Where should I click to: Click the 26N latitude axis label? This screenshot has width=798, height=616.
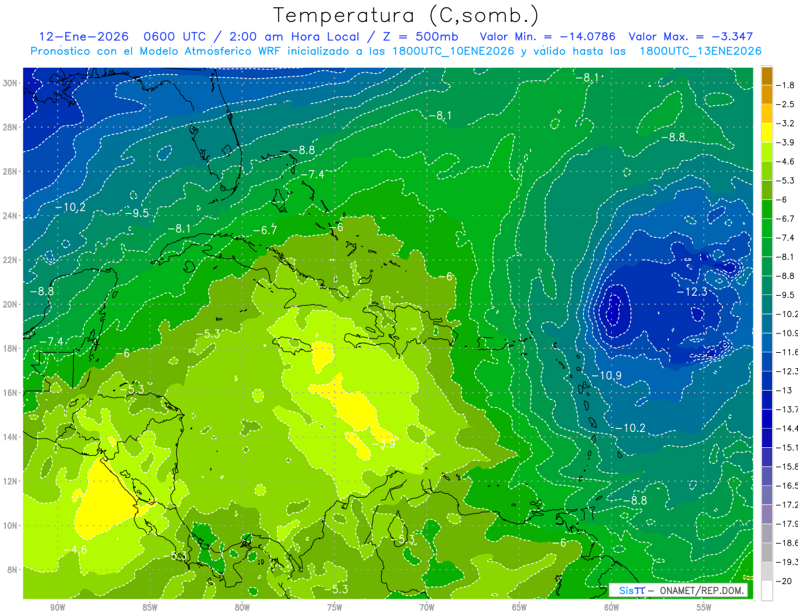coord(11,171)
